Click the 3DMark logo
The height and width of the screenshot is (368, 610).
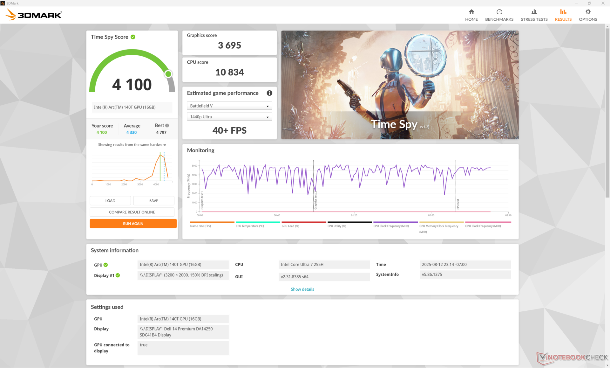(x=34, y=15)
